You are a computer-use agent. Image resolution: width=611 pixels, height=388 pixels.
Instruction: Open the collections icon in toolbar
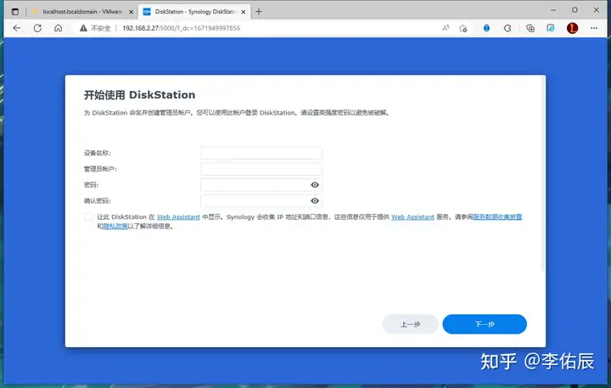point(530,28)
